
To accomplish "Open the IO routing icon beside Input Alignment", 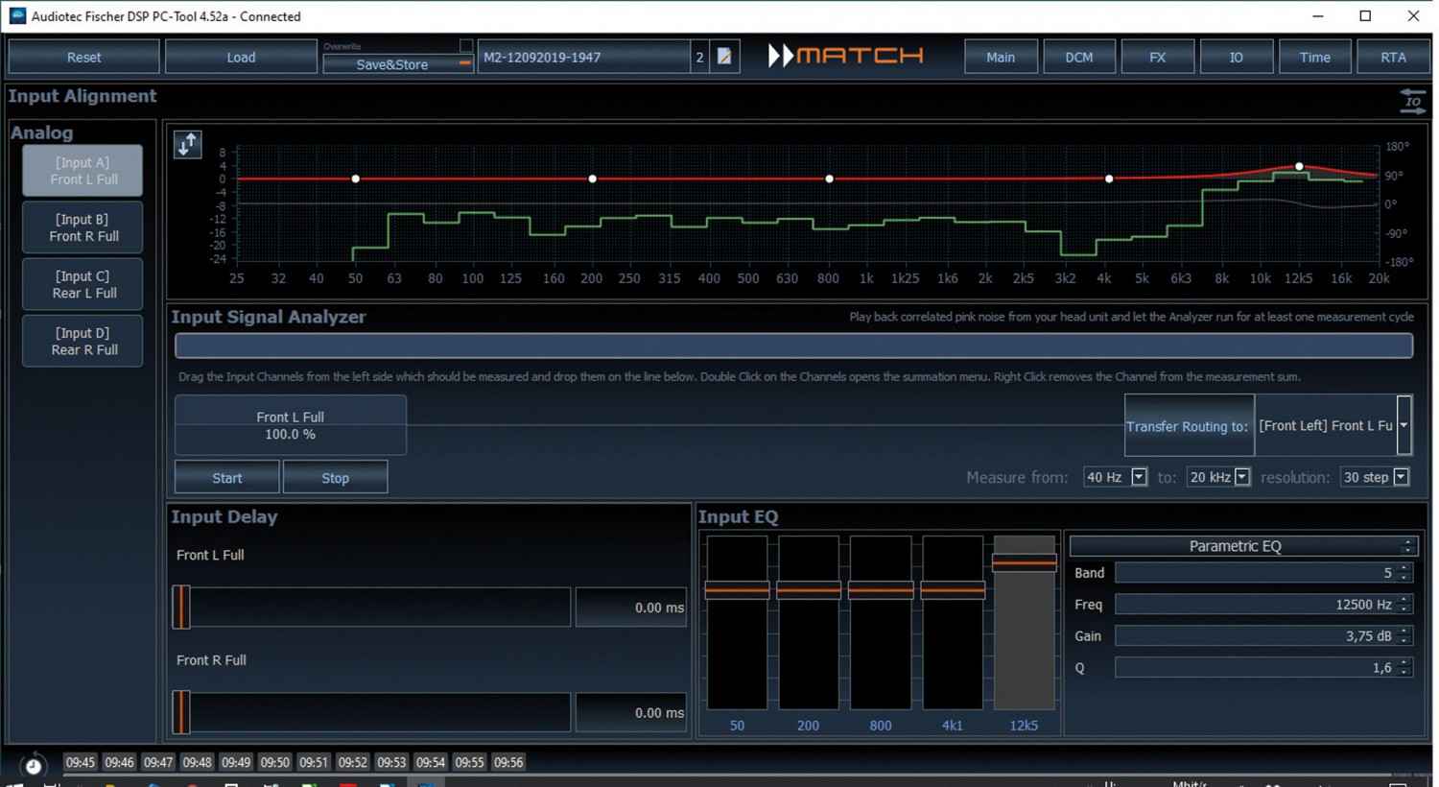I will [x=1412, y=101].
